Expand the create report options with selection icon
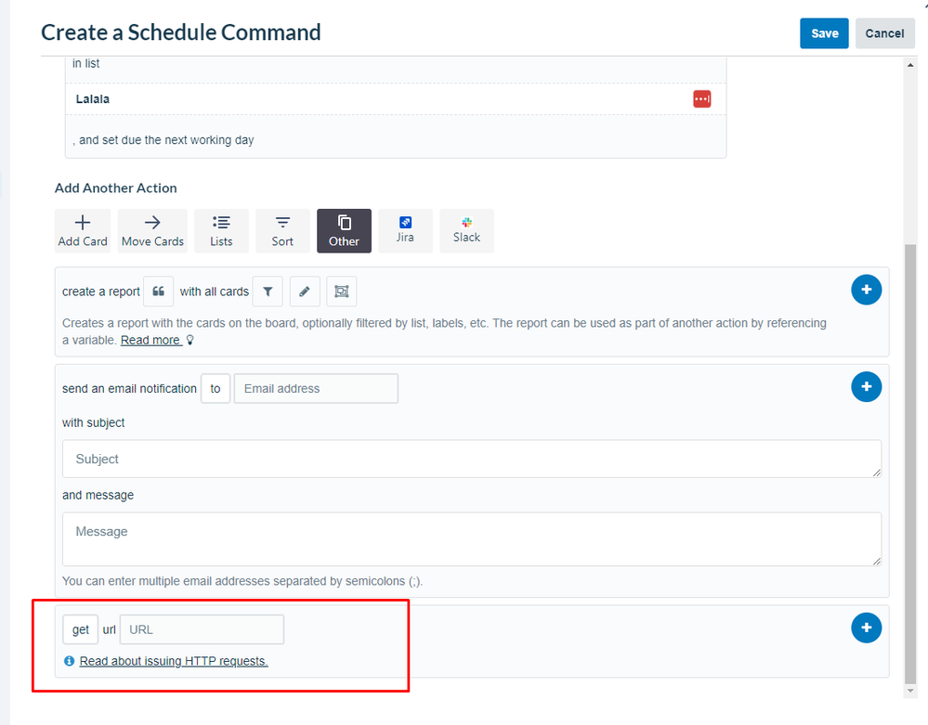 (x=341, y=291)
